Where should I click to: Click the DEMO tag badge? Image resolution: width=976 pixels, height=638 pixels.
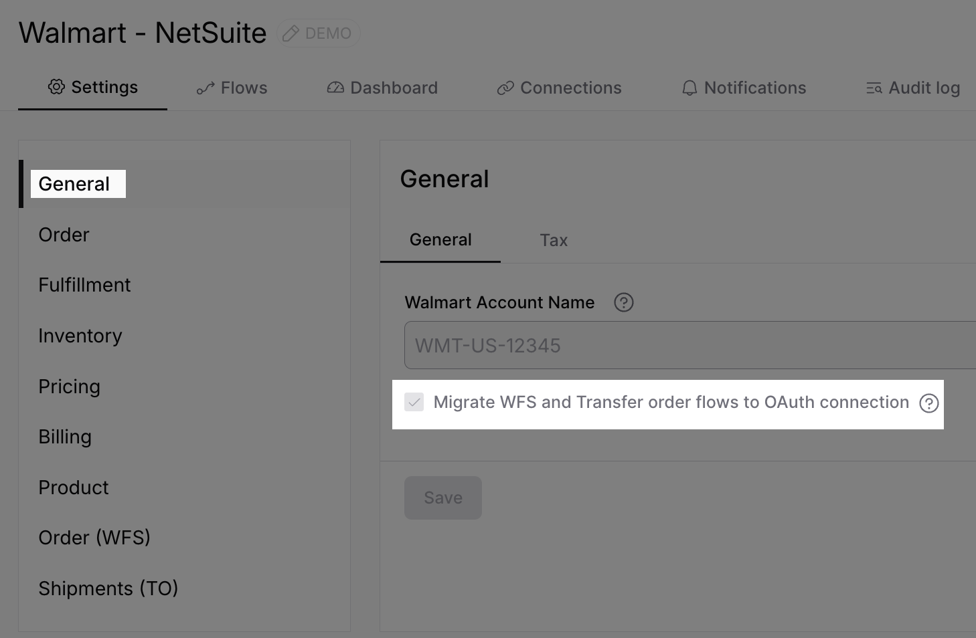(x=319, y=33)
